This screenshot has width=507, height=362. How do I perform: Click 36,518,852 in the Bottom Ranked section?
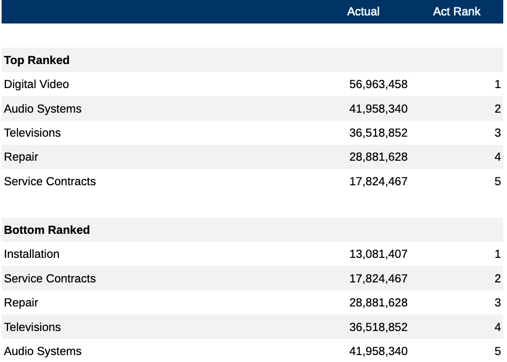pos(378,327)
